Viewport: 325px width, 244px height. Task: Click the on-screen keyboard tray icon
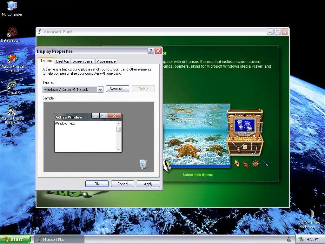click(289, 240)
